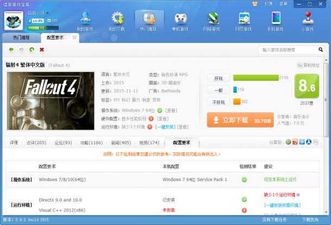331x225 pixels.
Task: Click the last grey share icon
Action: pos(315,142)
